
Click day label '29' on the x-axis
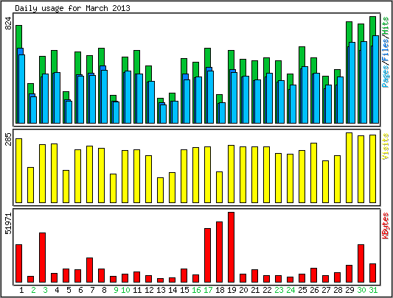click(349, 290)
